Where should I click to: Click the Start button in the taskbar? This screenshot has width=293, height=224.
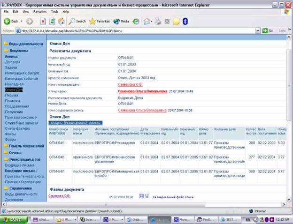pyautogui.click(x=14, y=220)
